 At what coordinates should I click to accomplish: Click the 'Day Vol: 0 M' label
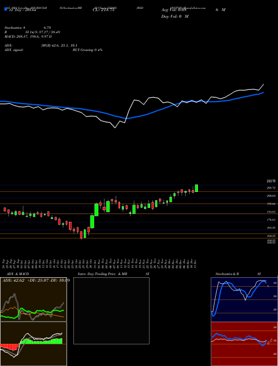coord(175,17)
